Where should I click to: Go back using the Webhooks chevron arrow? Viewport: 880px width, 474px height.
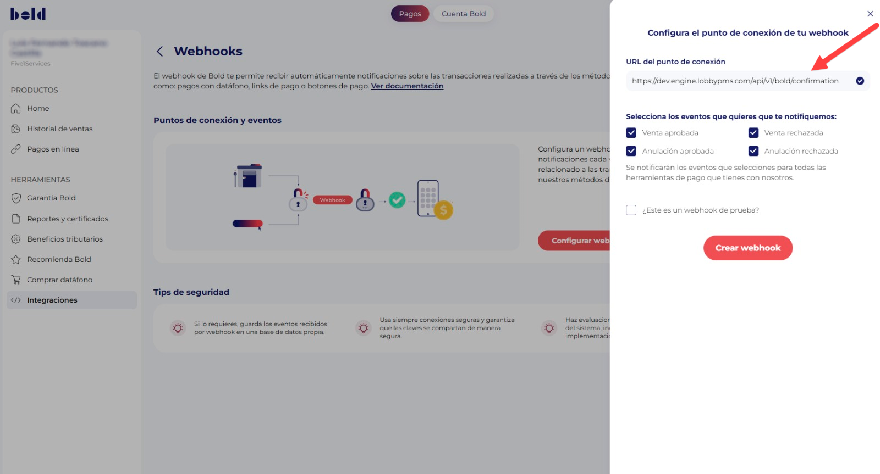pos(159,52)
